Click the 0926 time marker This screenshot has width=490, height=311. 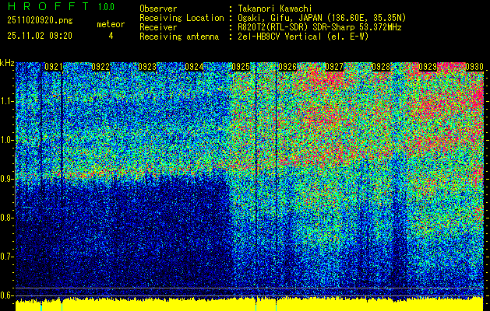287,67
